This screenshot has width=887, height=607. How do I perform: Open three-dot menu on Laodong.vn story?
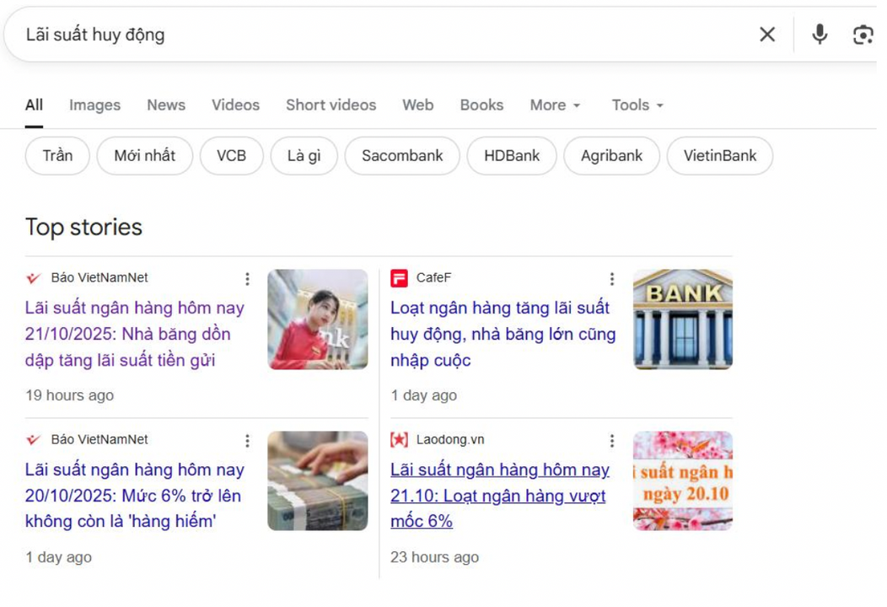point(612,440)
